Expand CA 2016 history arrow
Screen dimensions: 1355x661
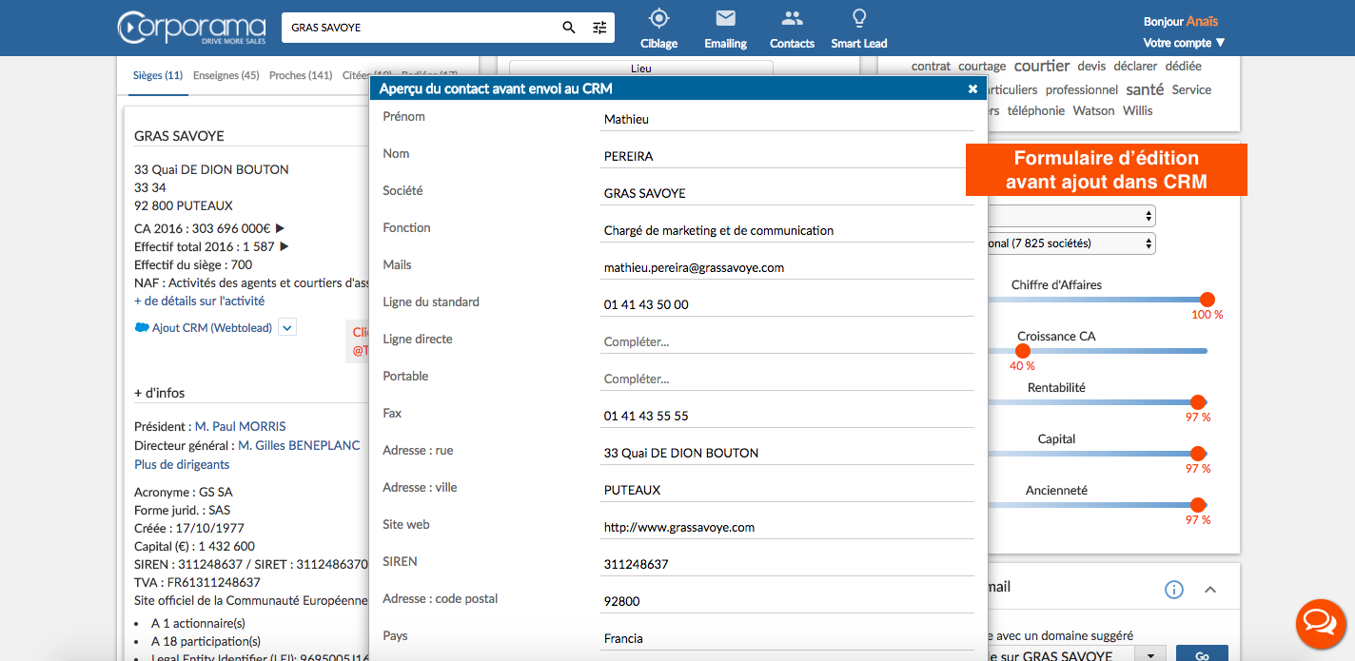(280, 228)
